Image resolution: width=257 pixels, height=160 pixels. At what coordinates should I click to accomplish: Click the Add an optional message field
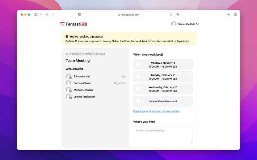tap(163, 135)
